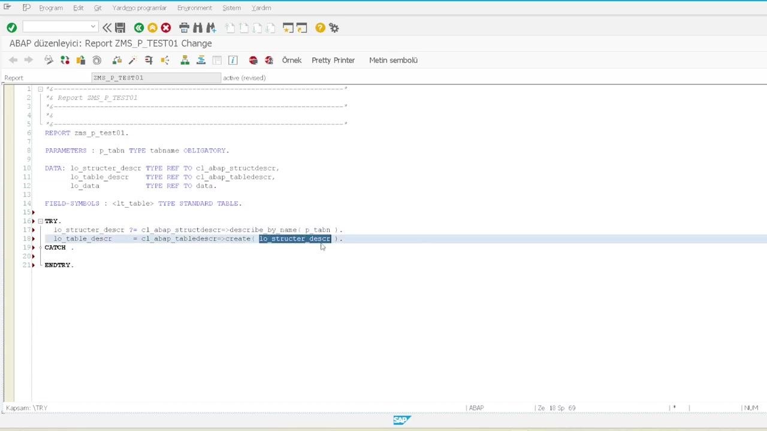
Task: Click the blue 'i' Help On icon
Action: (x=233, y=60)
